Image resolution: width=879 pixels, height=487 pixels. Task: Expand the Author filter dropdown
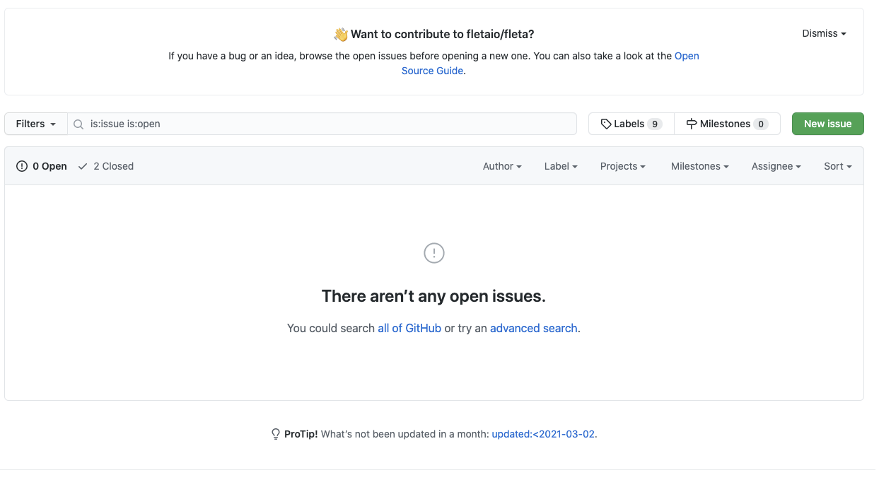coord(502,166)
